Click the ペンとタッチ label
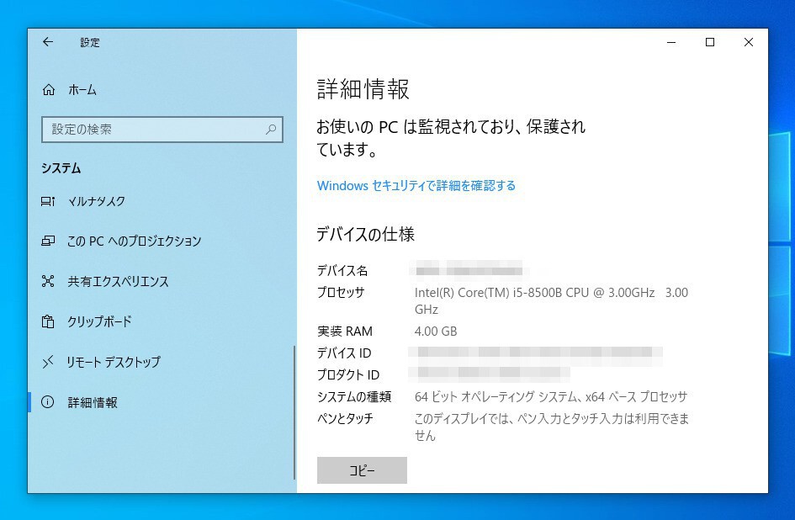This screenshot has width=795, height=520. [345, 418]
